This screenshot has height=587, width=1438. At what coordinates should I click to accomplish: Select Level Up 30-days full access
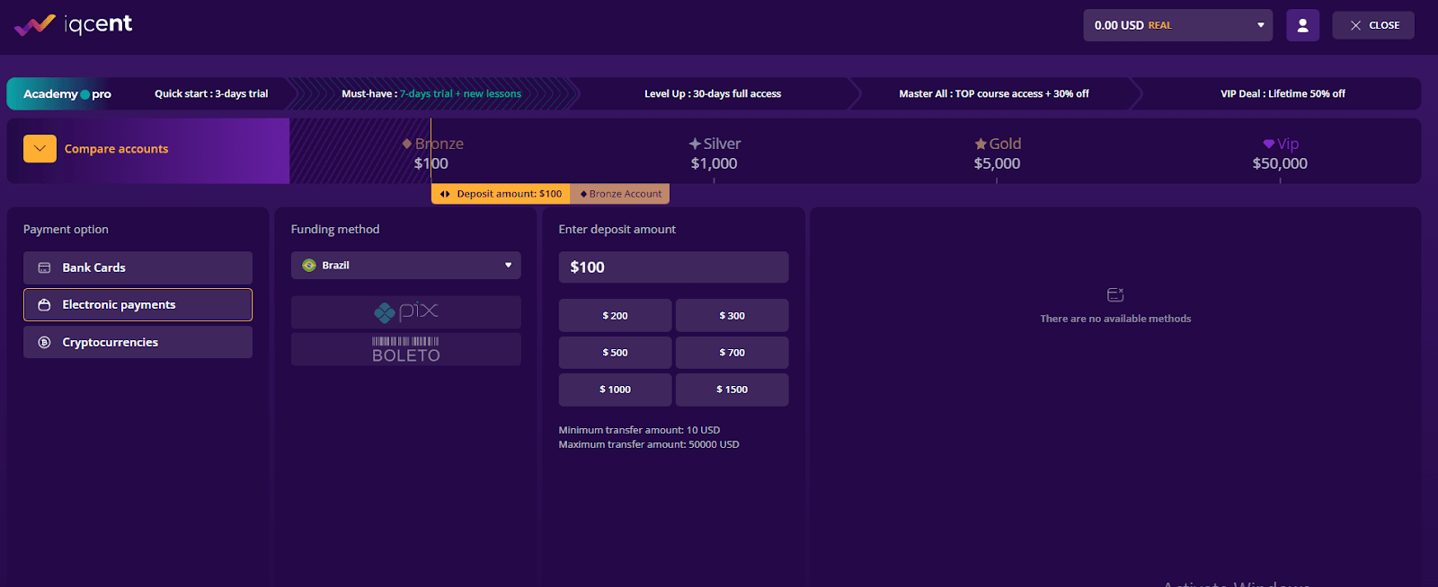click(713, 93)
